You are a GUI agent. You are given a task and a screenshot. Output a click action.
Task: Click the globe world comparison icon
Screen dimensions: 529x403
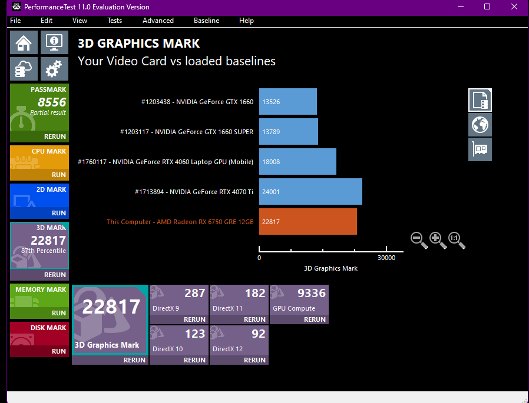click(x=480, y=125)
